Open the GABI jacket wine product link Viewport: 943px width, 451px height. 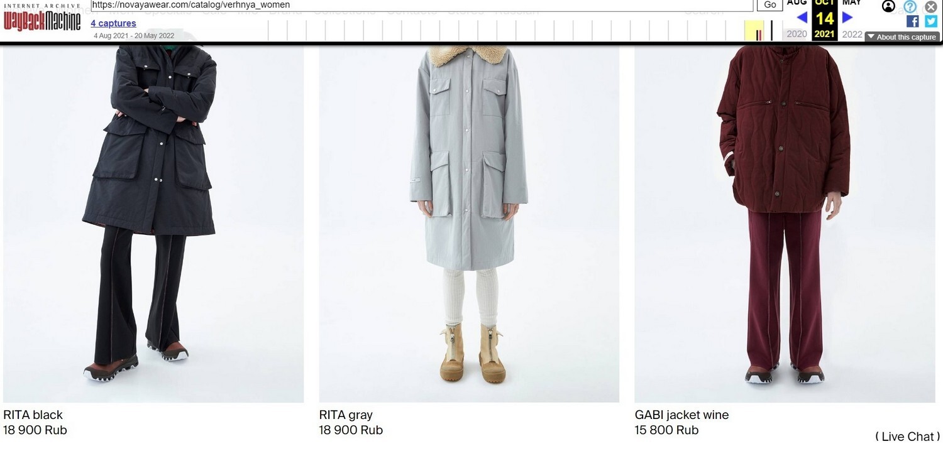tap(682, 415)
